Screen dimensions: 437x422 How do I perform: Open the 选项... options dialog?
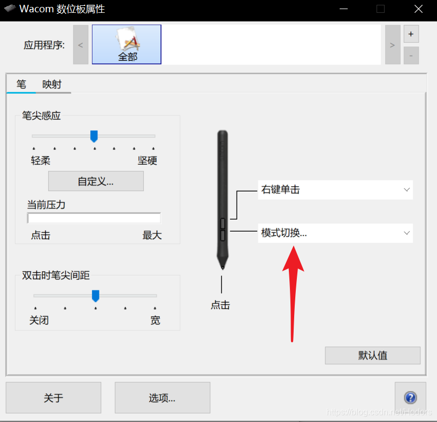[163, 397]
